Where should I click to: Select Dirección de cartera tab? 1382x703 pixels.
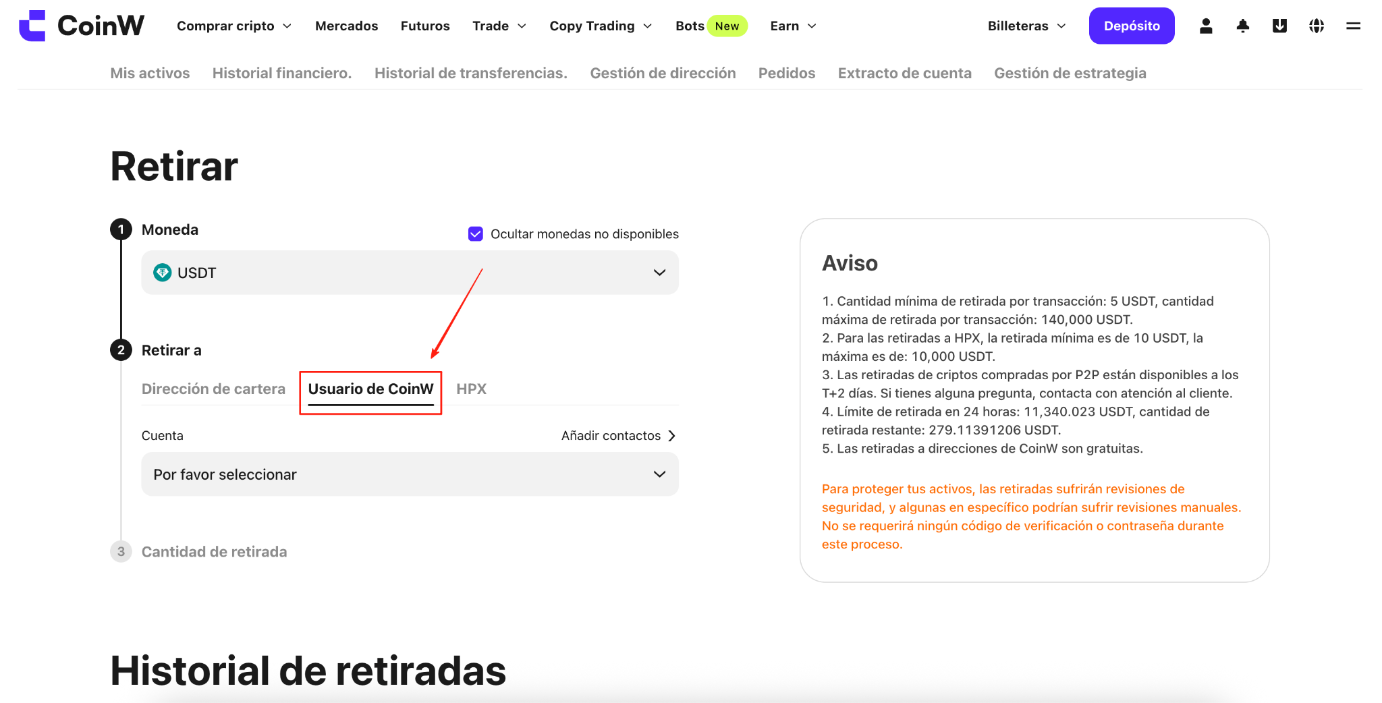pos(213,389)
